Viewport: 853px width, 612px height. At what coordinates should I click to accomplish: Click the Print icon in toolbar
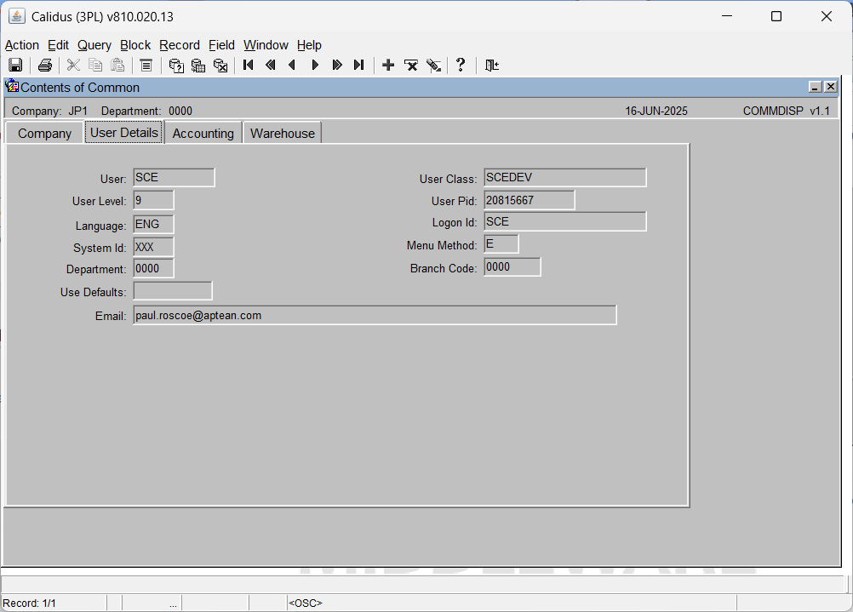click(45, 66)
